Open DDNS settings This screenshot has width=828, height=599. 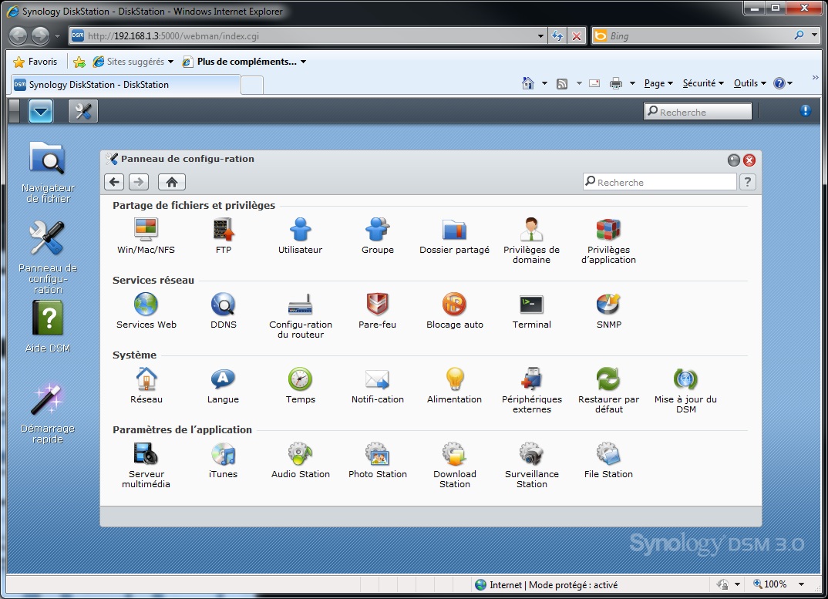[224, 311]
